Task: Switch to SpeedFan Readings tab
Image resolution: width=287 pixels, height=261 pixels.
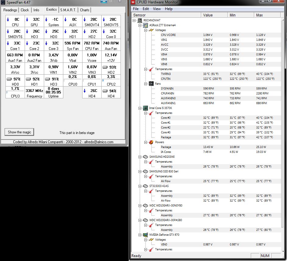Action: [10, 10]
